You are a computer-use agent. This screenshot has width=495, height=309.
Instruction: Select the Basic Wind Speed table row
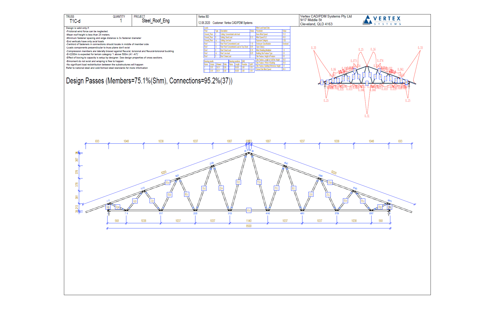tap(273, 34)
